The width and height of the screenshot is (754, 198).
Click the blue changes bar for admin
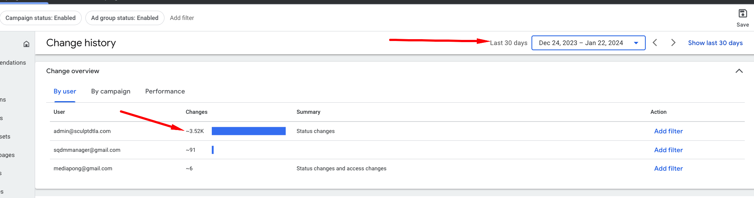tap(248, 131)
